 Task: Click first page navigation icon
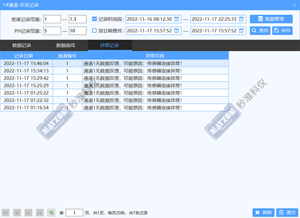pyautogui.click(x=5, y=213)
